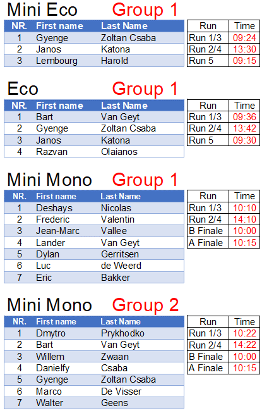Click Deshays Nicolas in Mini Mono Group 1

(94, 208)
